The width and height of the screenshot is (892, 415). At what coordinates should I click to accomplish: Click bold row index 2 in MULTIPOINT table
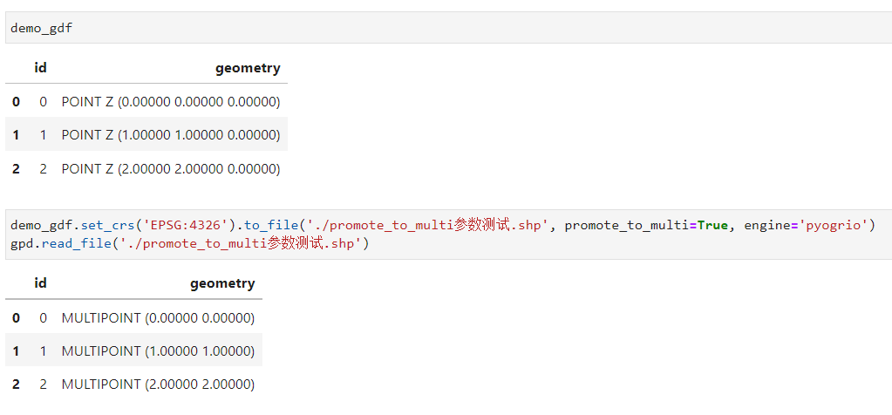[x=16, y=384]
